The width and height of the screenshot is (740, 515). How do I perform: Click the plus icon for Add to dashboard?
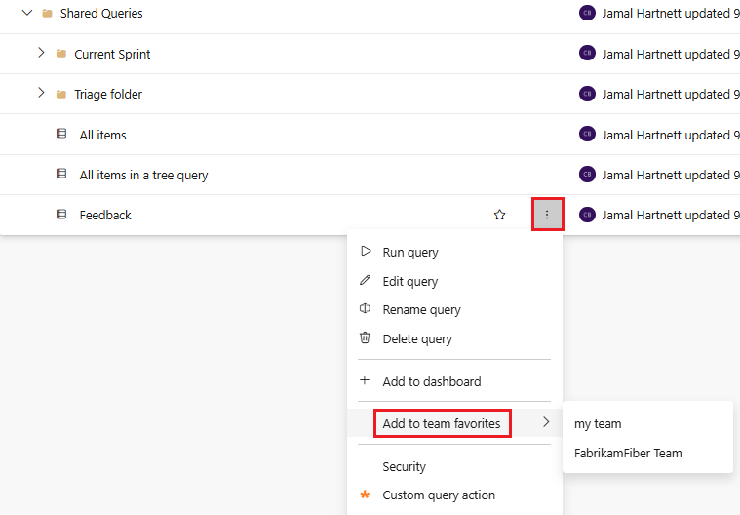point(366,381)
